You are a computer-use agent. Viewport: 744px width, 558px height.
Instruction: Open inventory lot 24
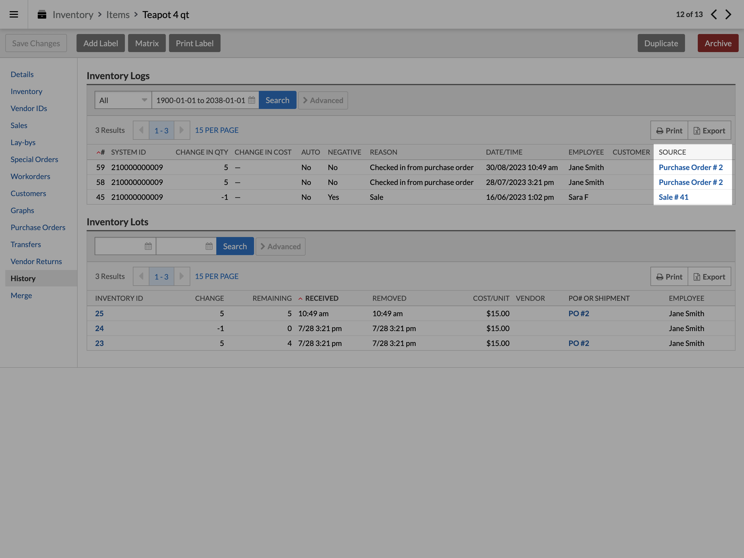(99, 328)
